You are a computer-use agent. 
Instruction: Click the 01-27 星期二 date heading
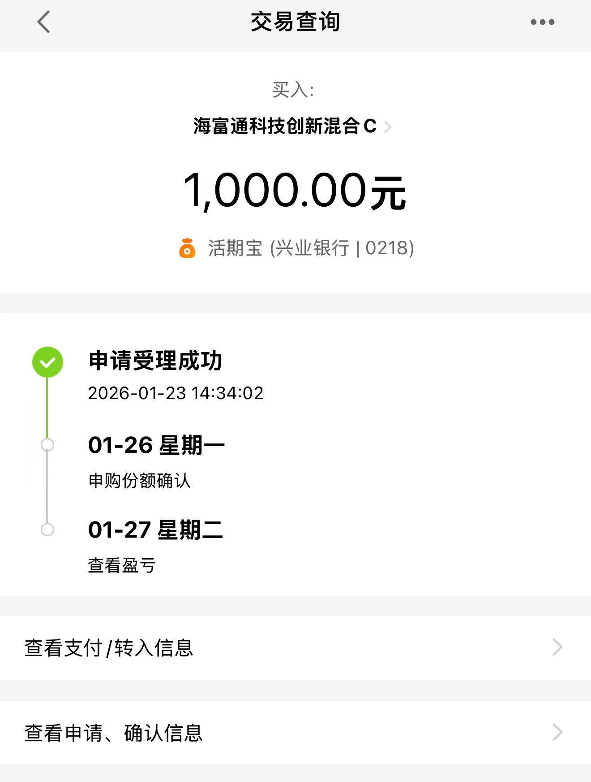155,530
